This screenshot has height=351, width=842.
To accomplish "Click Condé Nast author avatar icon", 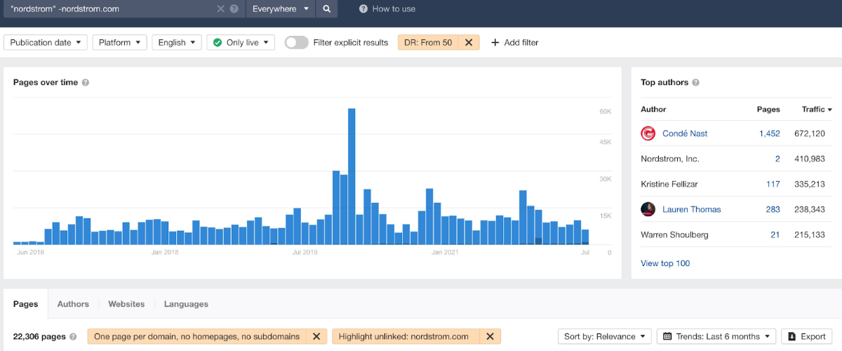I will pos(648,133).
